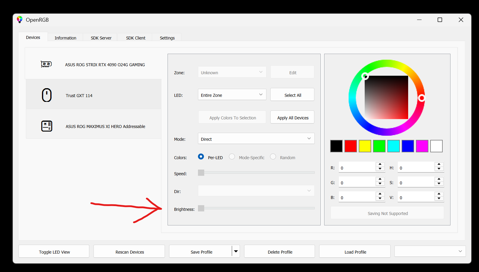
Task: Click the hue ring of the color wheel
Action: (x=387, y=64)
